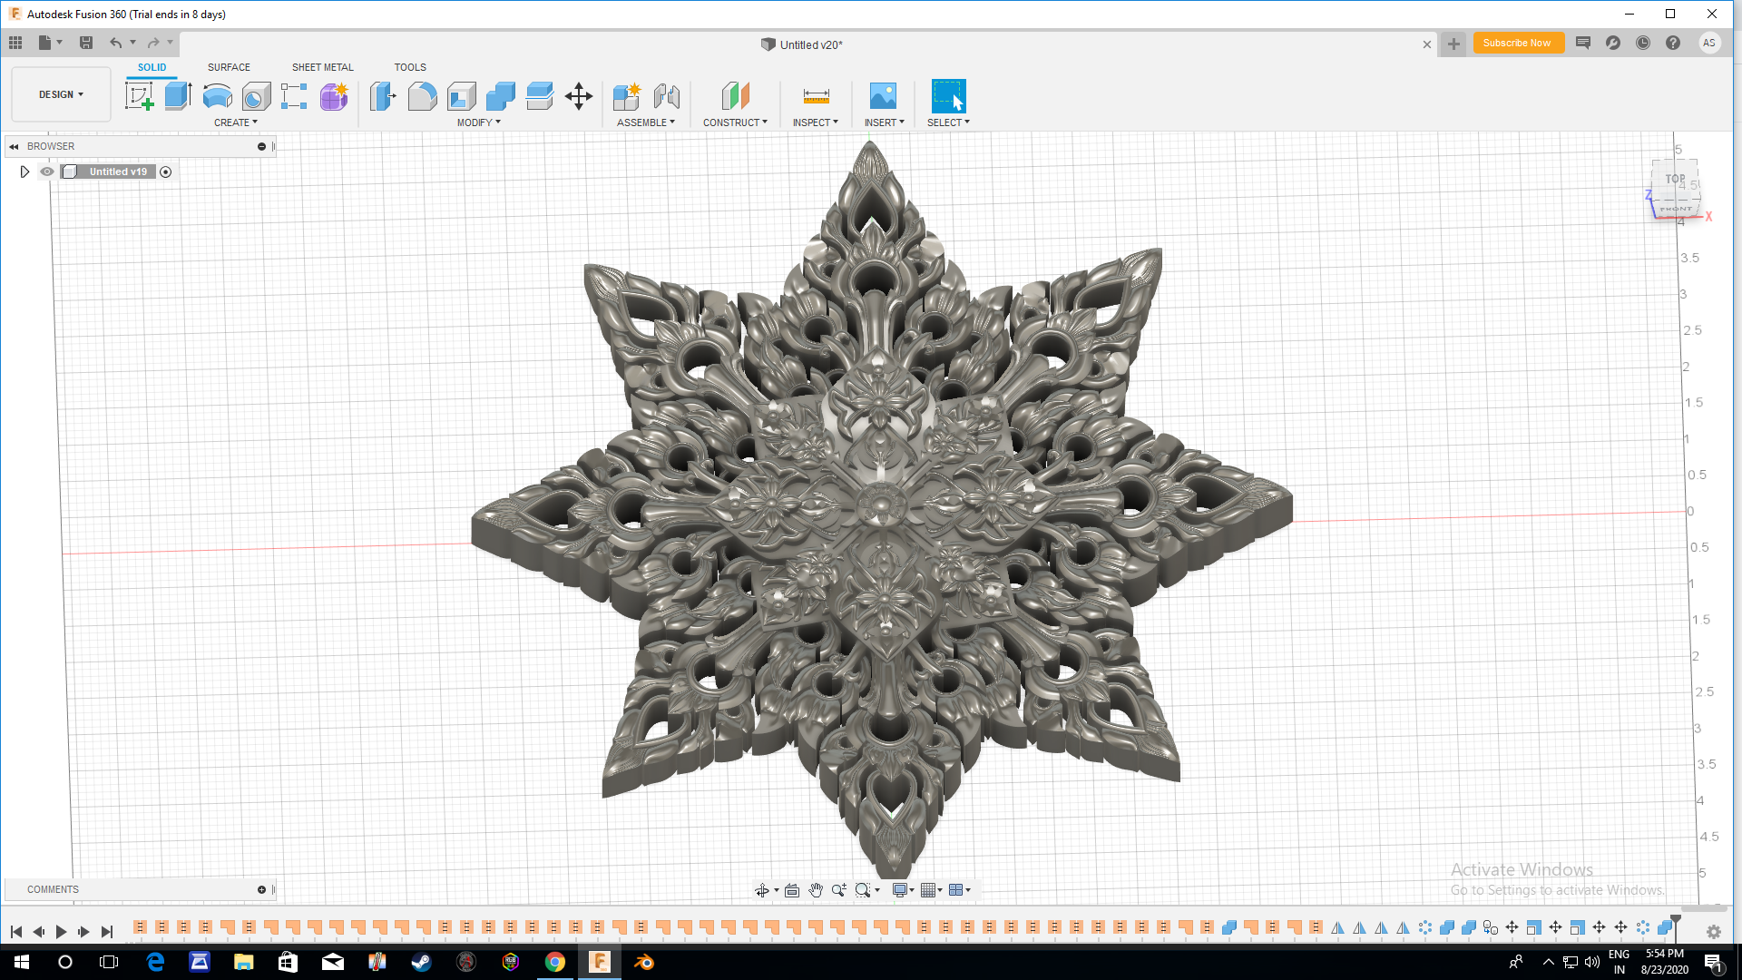The height and width of the screenshot is (980, 1742).
Task: Click the Press Pull tool
Action: tap(383, 95)
